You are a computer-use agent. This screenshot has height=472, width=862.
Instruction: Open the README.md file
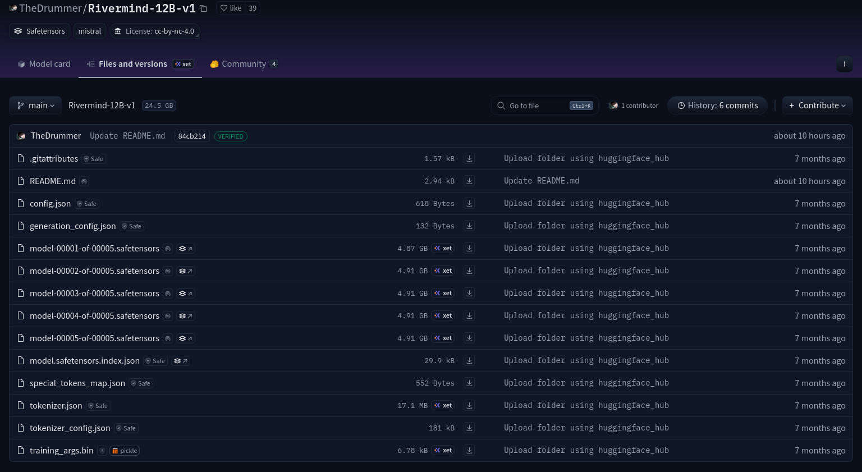[53, 181]
